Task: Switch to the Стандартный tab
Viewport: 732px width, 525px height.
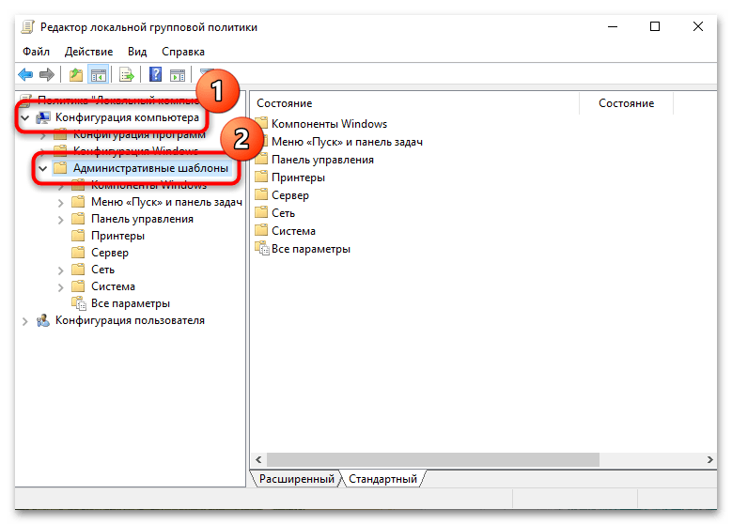Action: tap(382, 479)
